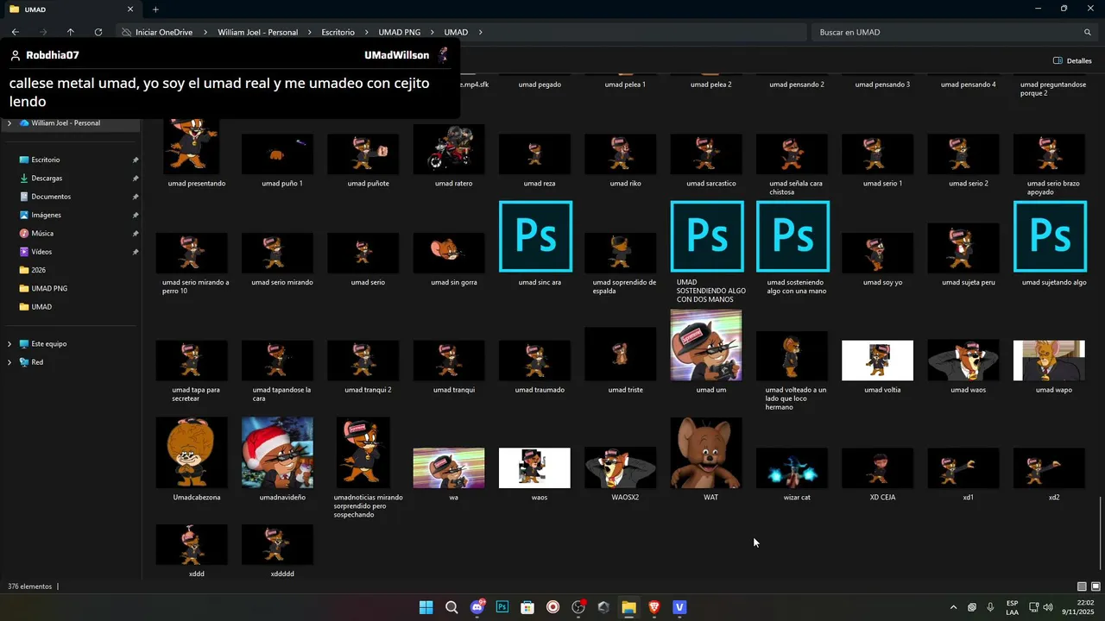The width and height of the screenshot is (1105, 621).
Task: Switch to large thumbnails view
Action: (1096, 586)
